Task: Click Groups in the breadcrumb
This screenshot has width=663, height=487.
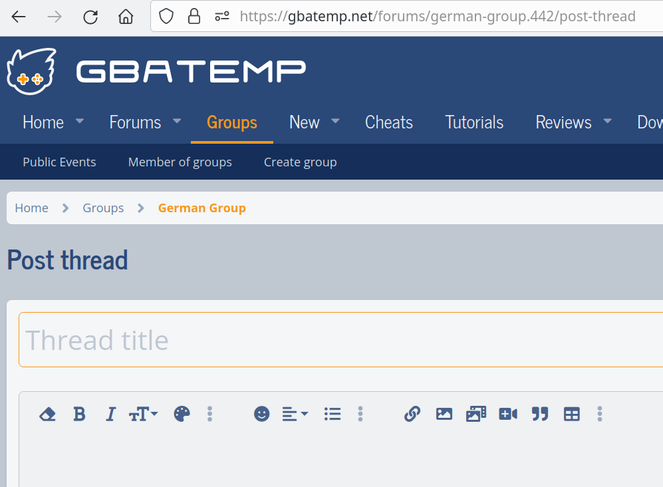Action: 103,208
